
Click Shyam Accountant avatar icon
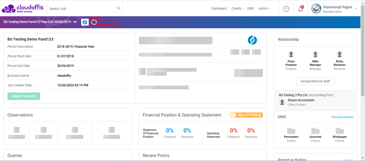tap(282, 102)
